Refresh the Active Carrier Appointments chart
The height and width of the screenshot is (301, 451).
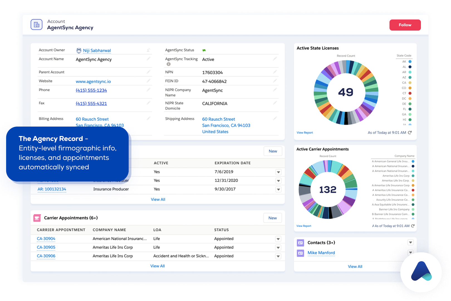click(x=413, y=226)
